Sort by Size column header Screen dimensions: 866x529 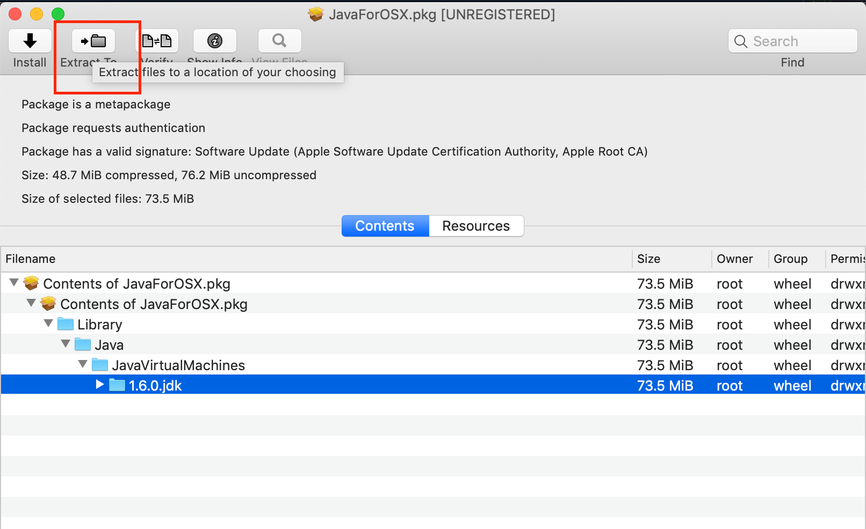[672, 259]
